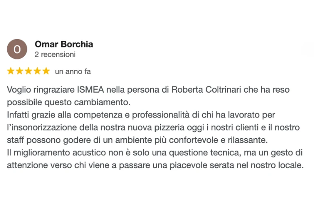Viewport: 314px width, 204px height.
Task: Click the first yellow rating star
Action: (x=11, y=71)
